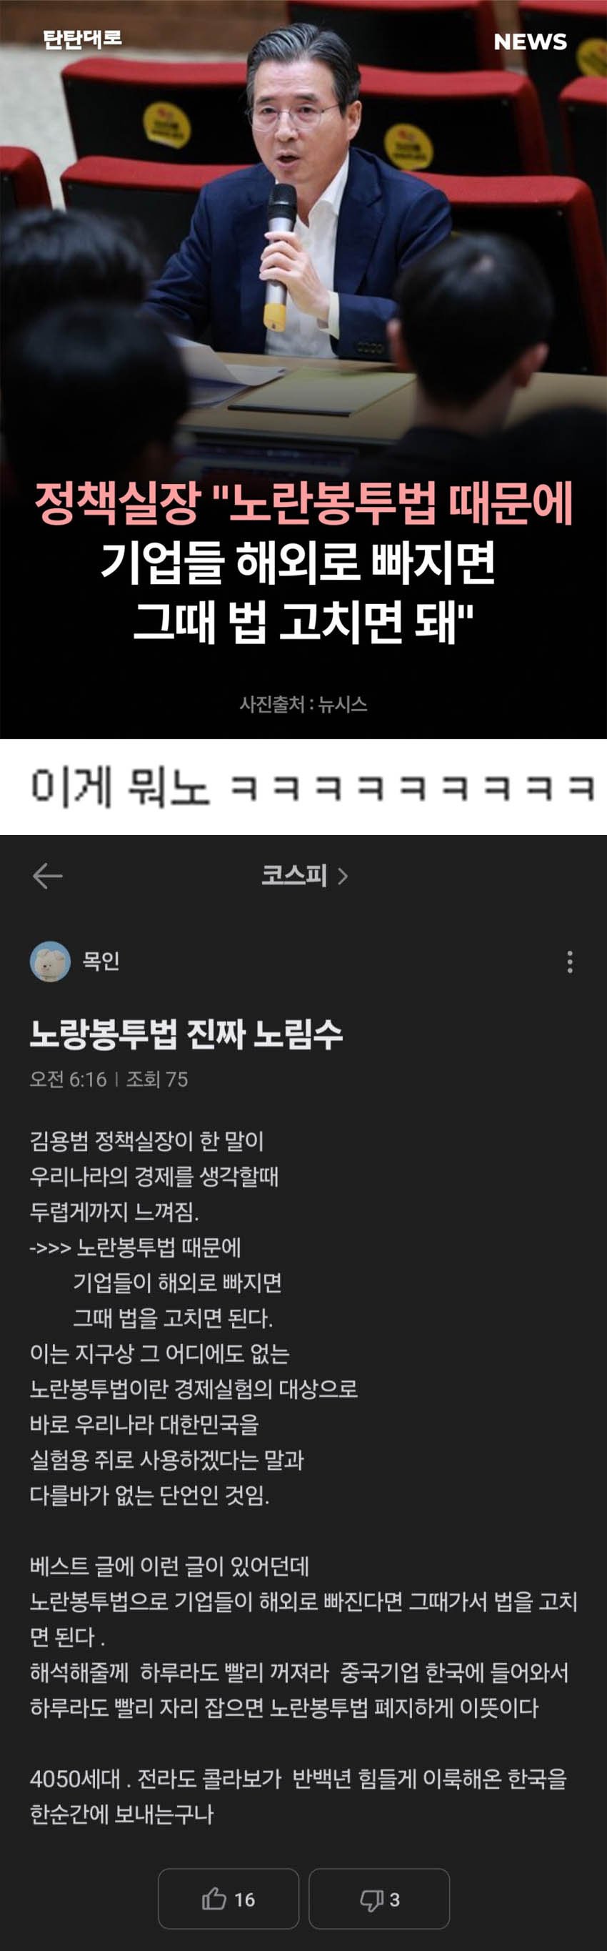
Task: Click the 탄탄대로 logo on news image
Action: click(83, 39)
